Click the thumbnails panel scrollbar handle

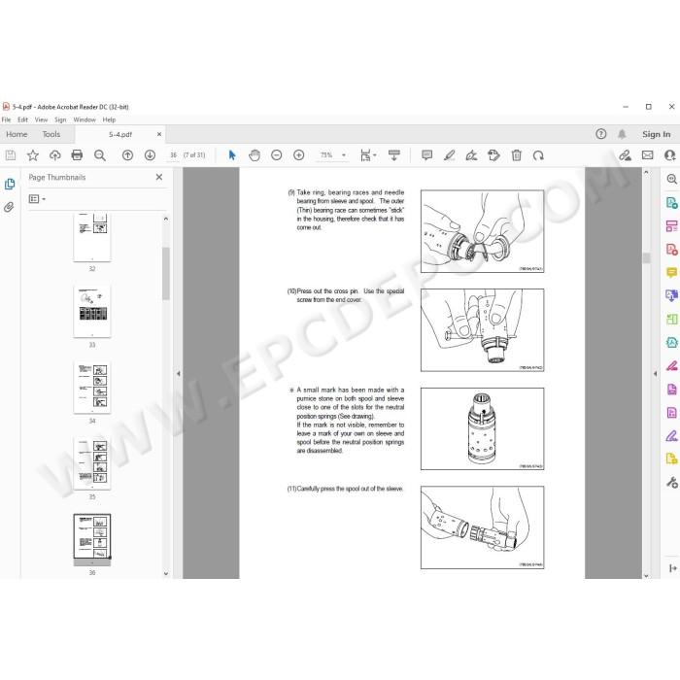(x=166, y=273)
